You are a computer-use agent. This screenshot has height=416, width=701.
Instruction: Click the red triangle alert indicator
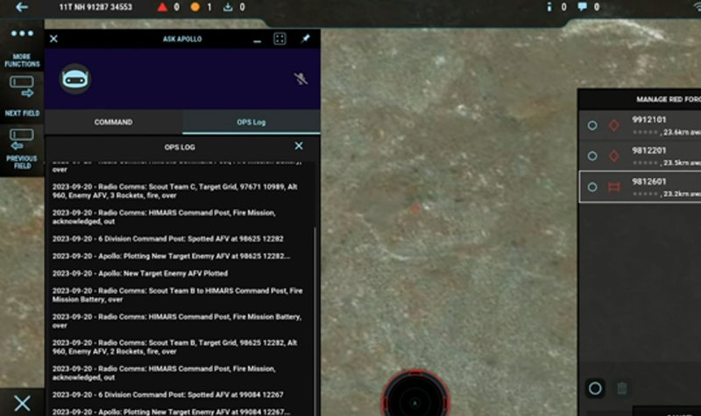pyautogui.click(x=162, y=7)
